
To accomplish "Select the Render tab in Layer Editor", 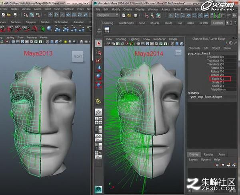I will (208, 155).
